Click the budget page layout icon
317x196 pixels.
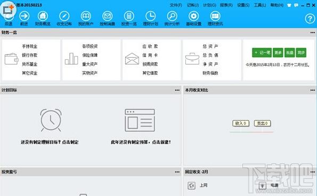coord(140,120)
